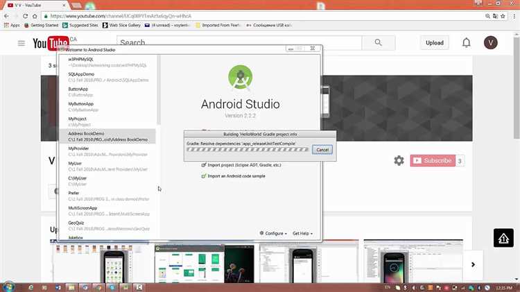The image size is (520, 292).
Task: Open the YouTube hamburger guide menu
Action: point(21,43)
